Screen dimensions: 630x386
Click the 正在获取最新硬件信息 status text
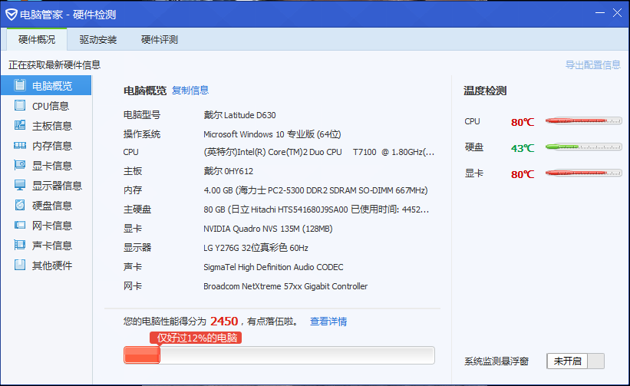pos(54,65)
